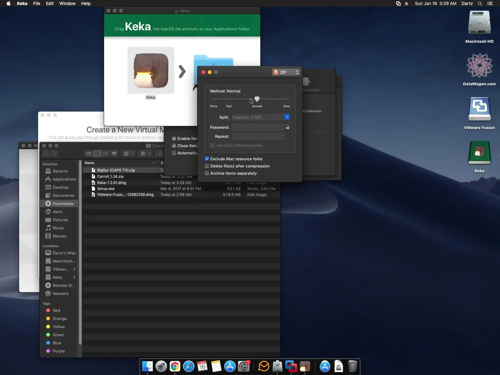Image resolution: width=500 pixels, height=375 pixels.
Task: Open the Keka application menu
Action: tap(22, 3)
